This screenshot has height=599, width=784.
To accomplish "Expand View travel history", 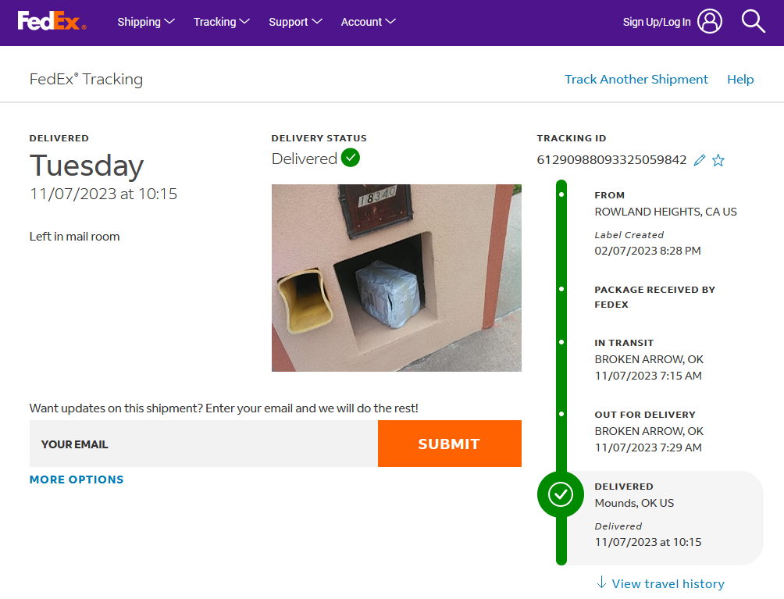I will pos(668,583).
